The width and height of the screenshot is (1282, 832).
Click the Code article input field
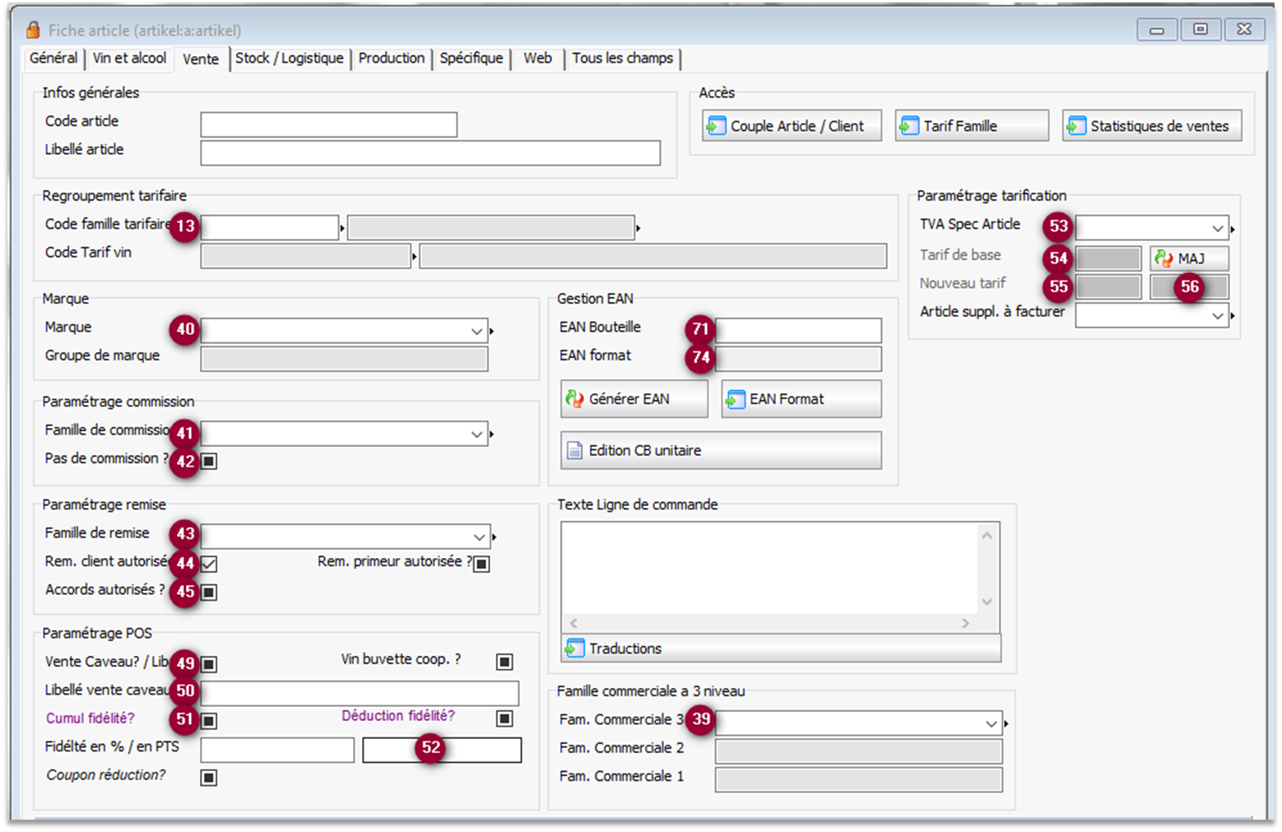click(x=328, y=125)
